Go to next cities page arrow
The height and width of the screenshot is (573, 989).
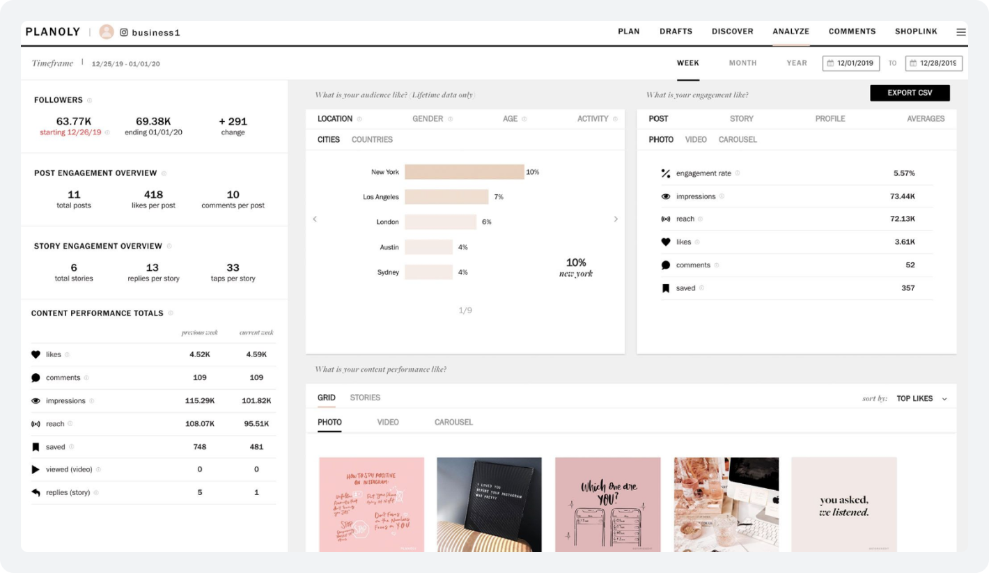tap(616, 219)
